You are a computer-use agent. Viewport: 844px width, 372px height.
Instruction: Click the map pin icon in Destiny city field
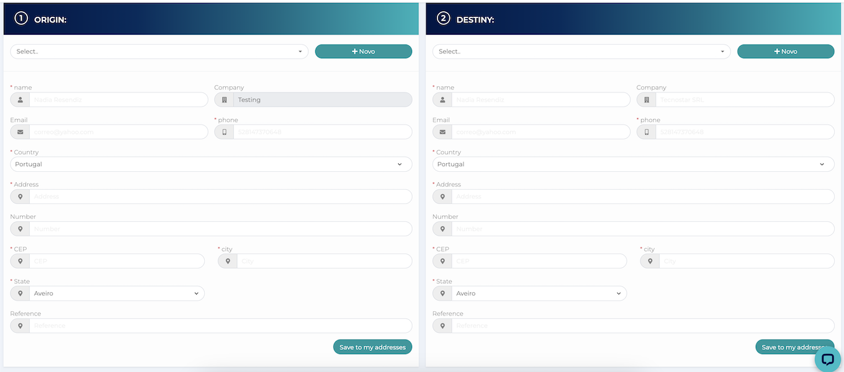point(650,261)
